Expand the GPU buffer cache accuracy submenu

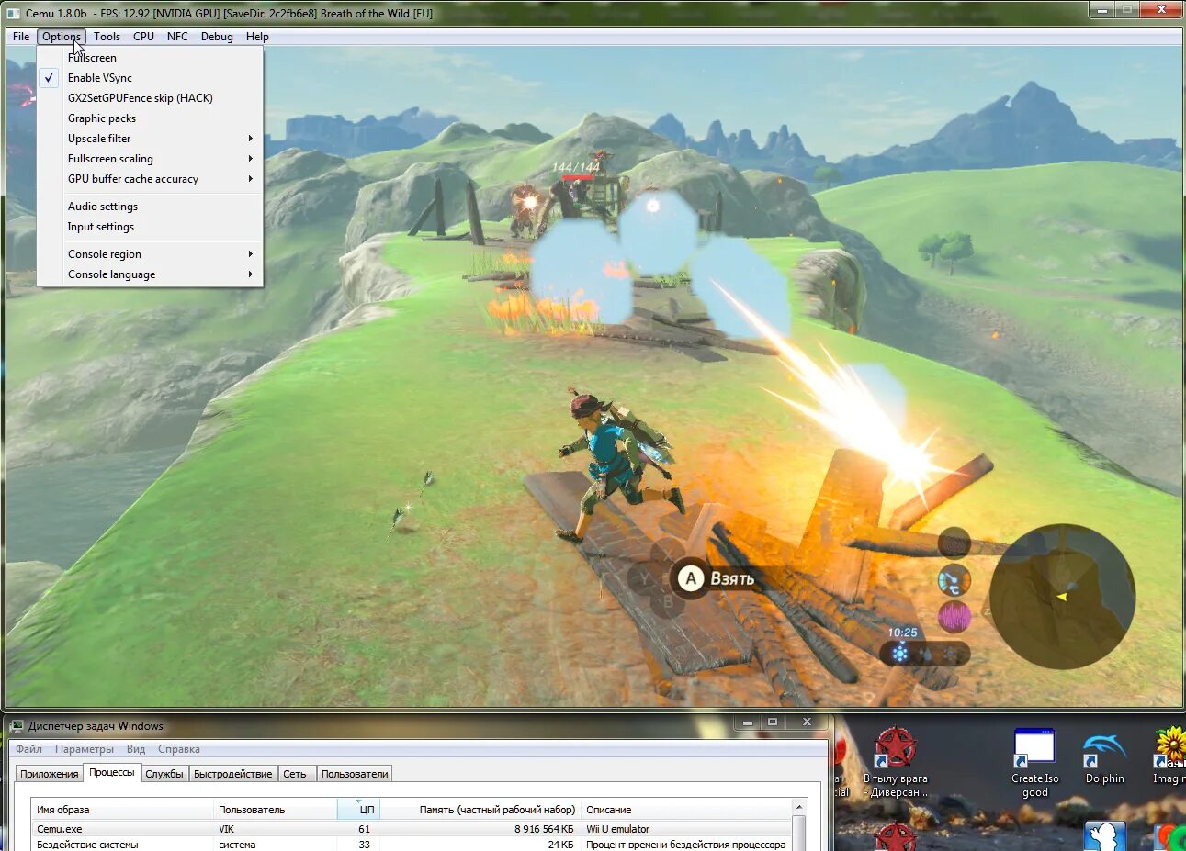pos(150,179)
